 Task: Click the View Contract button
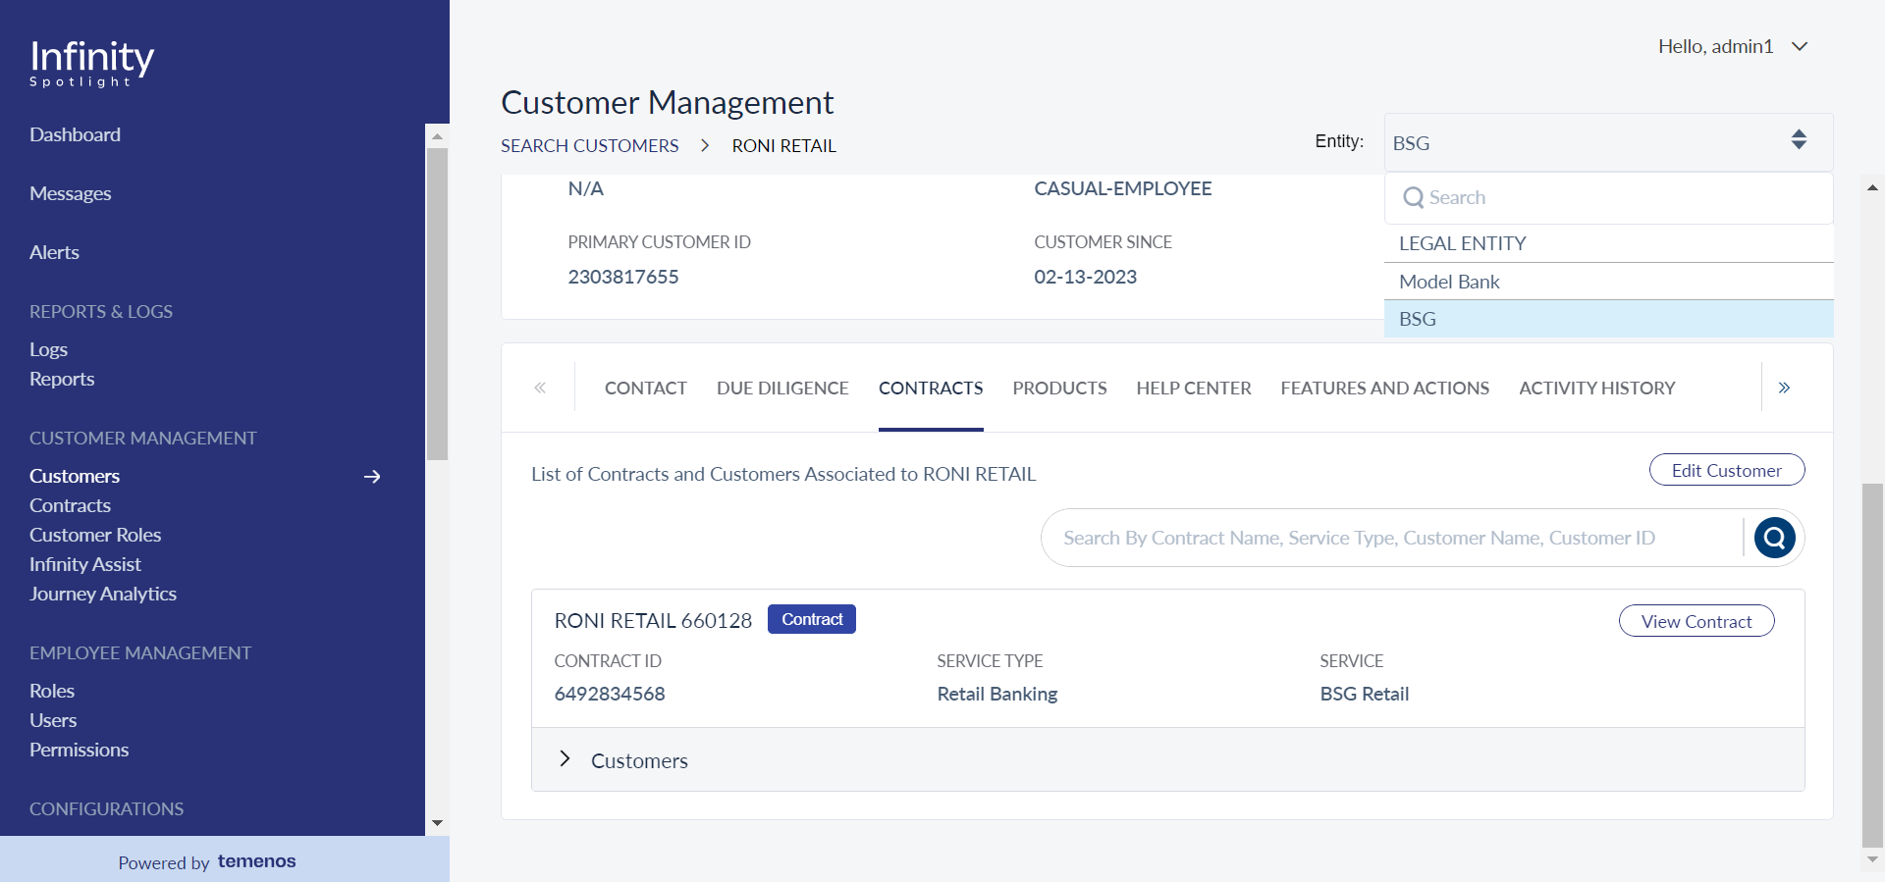pyautogui.click(x=1696, y=621)
